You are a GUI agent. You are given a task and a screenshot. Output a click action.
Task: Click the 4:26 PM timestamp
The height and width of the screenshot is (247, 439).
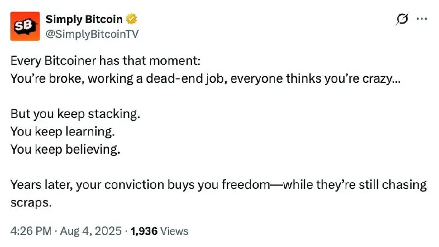[x=31, y=231]
